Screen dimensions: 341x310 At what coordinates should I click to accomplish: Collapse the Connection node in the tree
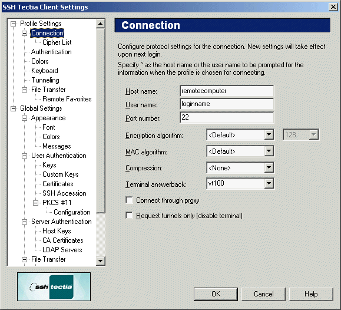pos(25,34)
